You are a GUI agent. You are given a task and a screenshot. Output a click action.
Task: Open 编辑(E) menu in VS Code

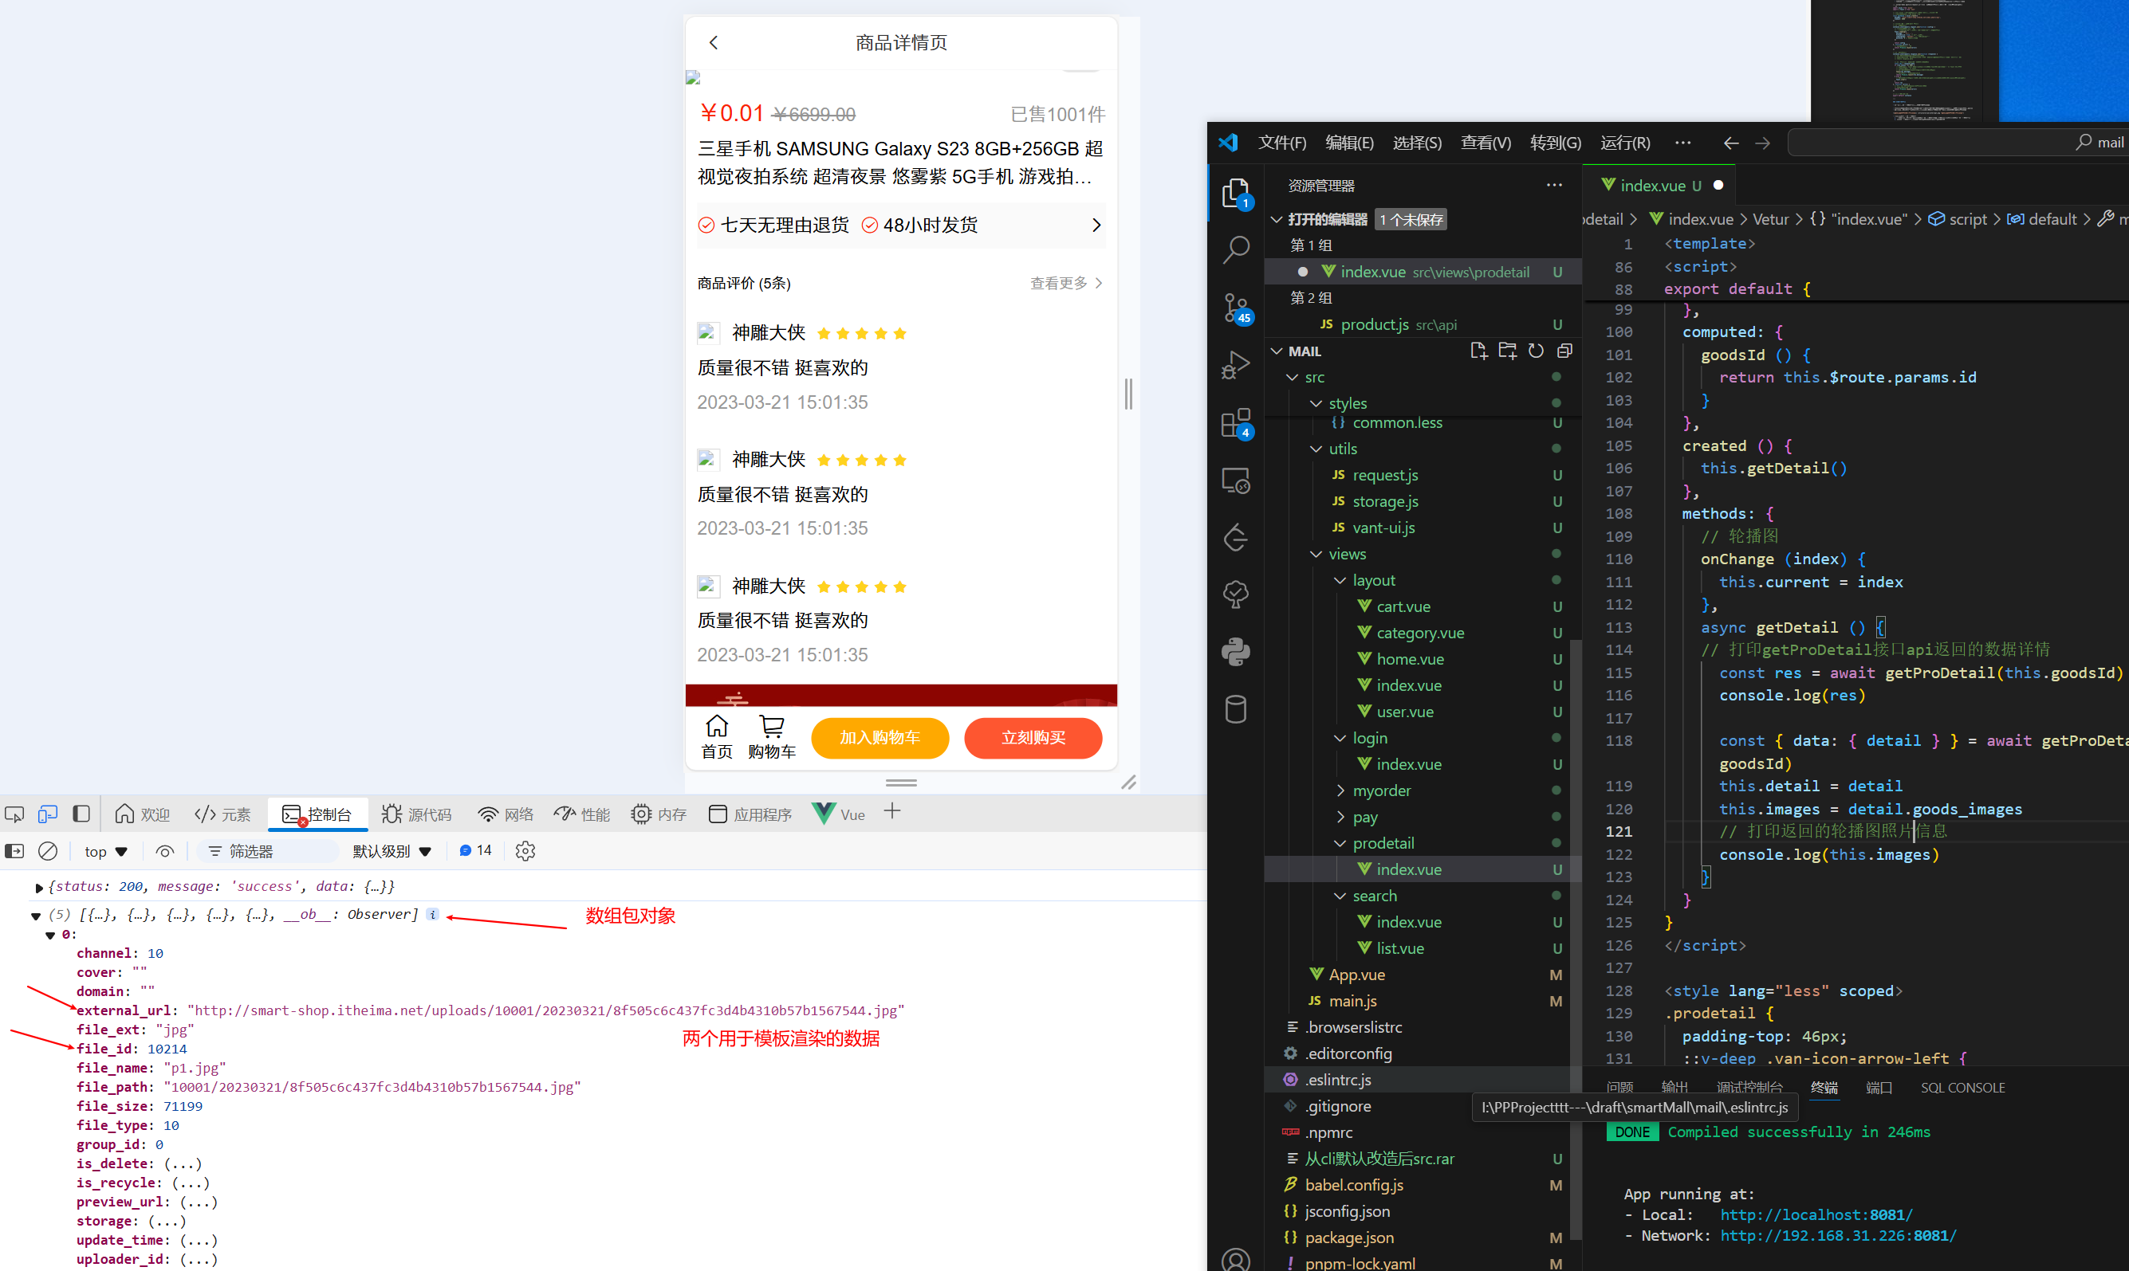[1349, 143]
